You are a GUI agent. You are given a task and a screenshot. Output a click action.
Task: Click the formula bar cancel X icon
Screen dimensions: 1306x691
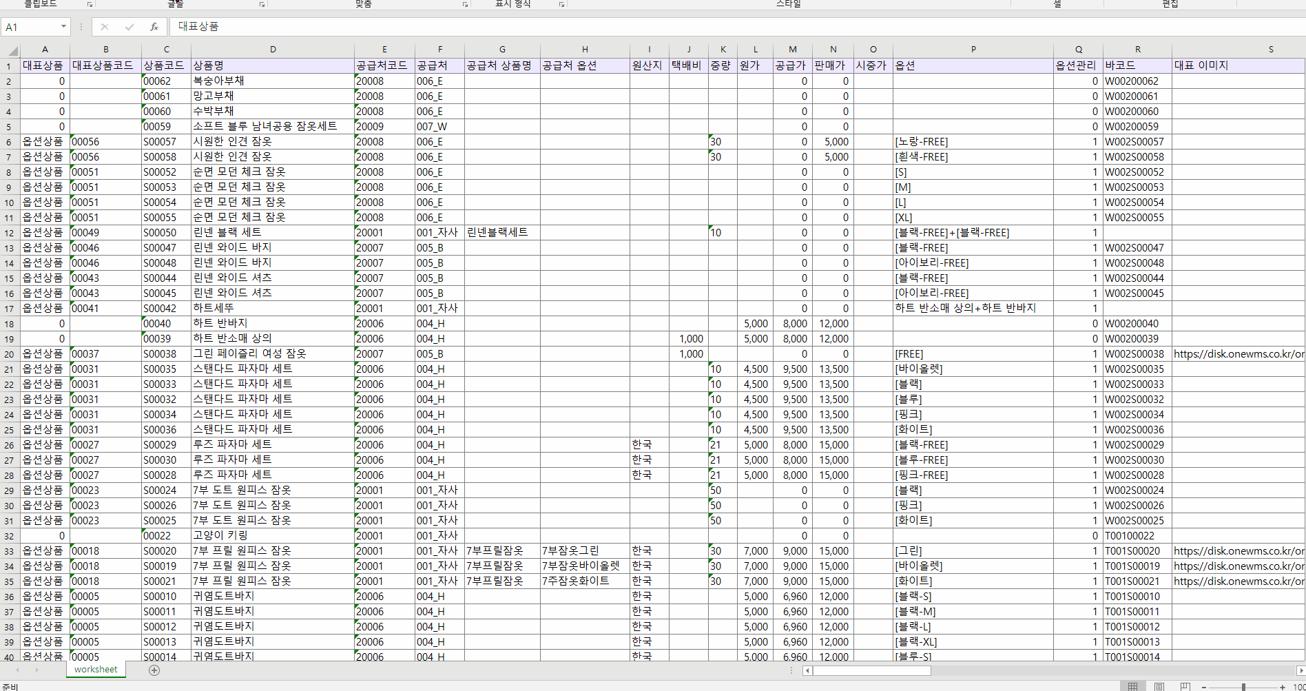click(105, 27)
